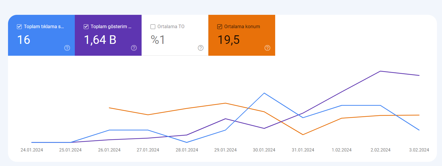Click the 28.01.2024 date label on axis
Viewport: 442px width, 166px height.
(187, 150)
